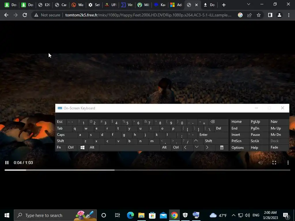This screenshot has width=295, height=221.
Task: Click the Tab key
Action: pos(64,129)
